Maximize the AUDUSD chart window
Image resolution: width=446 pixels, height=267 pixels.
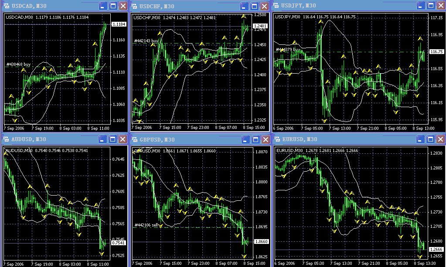[112, 139]
